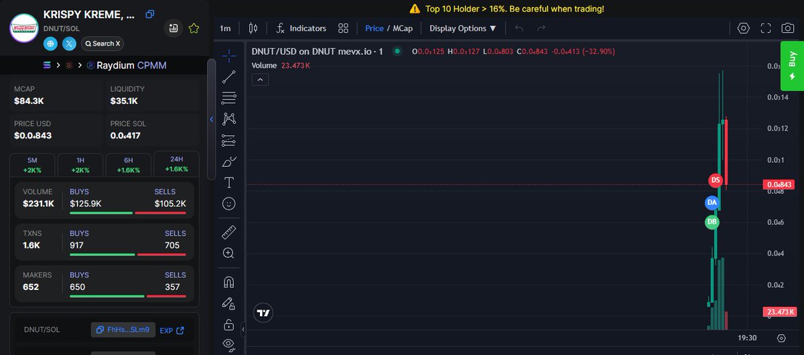Activate the zoom in tool
Viewport: 804px width, 355px height.
[228, 253]
